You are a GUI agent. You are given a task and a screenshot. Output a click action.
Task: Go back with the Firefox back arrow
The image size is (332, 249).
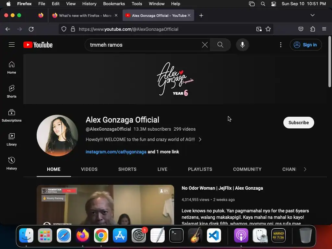8,29
